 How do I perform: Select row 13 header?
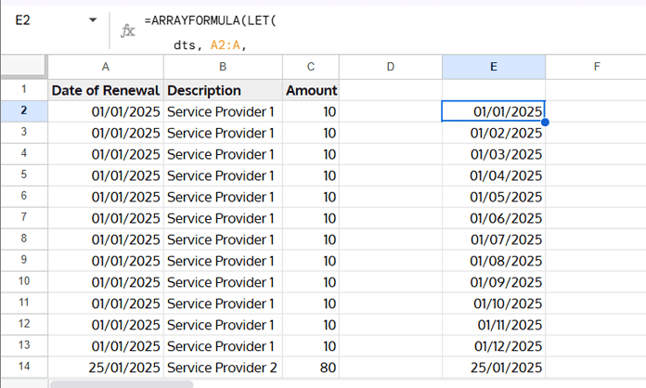click(x=24, y=345)
